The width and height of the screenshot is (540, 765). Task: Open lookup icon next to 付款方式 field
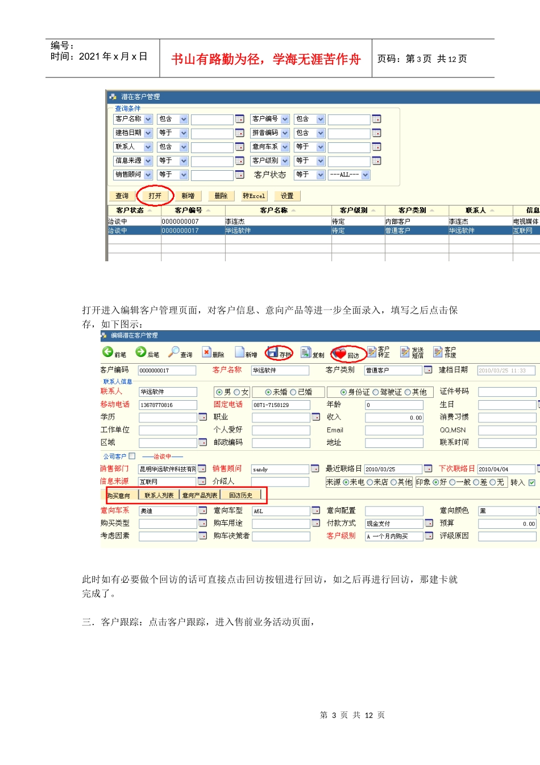(x=429, y=523)
